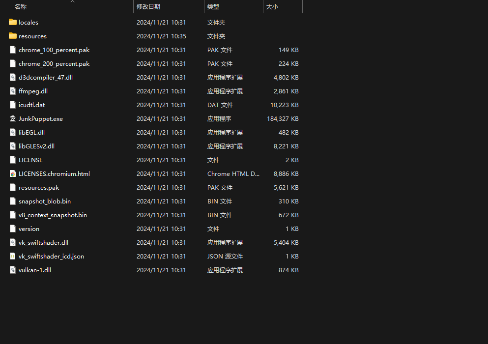Select resources.pak file name
This screenshot has height=344, width=488.
point(39,187)
